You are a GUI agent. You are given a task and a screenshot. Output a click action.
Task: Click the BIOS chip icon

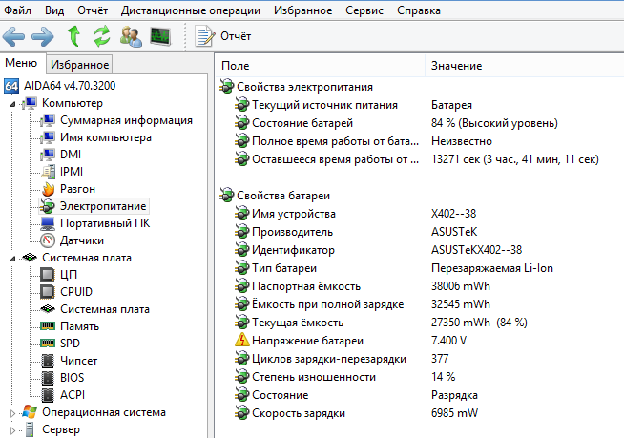pyautogui.click(x=48, y=378)
